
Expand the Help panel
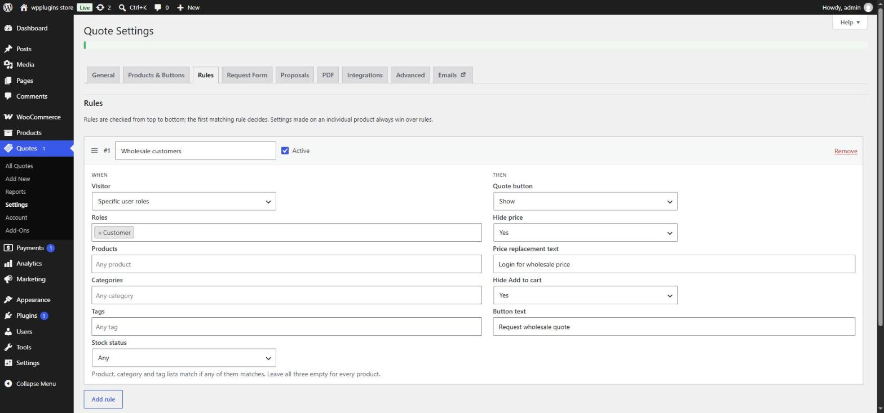pyautogui.click(x=850, y=22)
